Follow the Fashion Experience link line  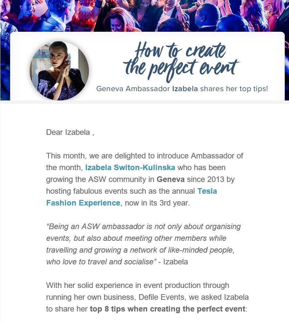pos(83,203)
